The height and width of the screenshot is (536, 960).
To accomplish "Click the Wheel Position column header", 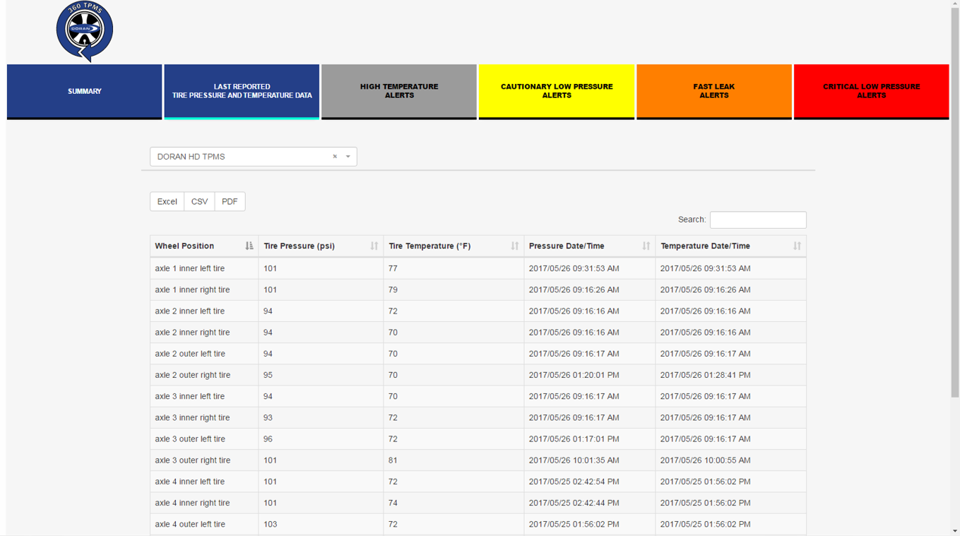I will (x=204, y=246).
